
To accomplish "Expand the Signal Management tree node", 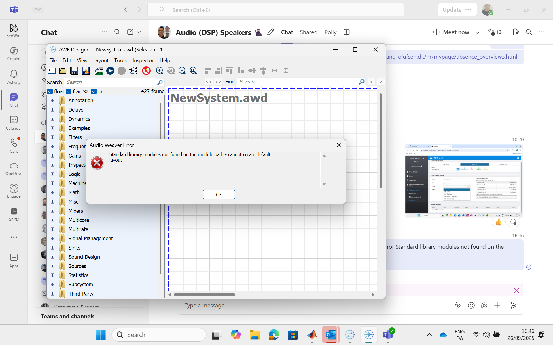I will [x=52, y=239].
